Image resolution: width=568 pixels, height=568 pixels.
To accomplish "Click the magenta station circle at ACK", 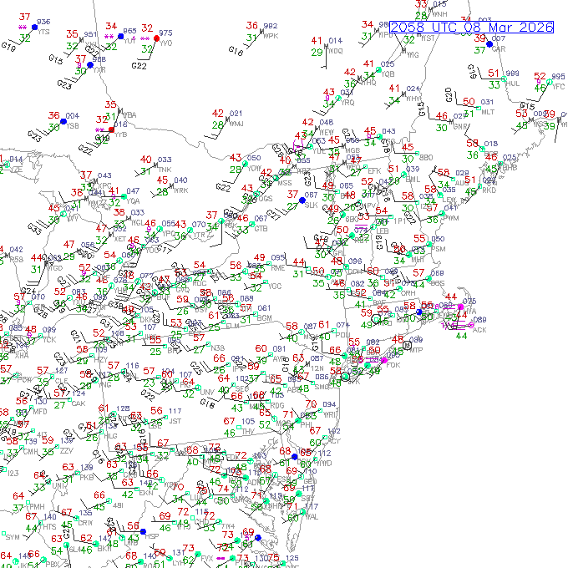I will click(471, 325).
